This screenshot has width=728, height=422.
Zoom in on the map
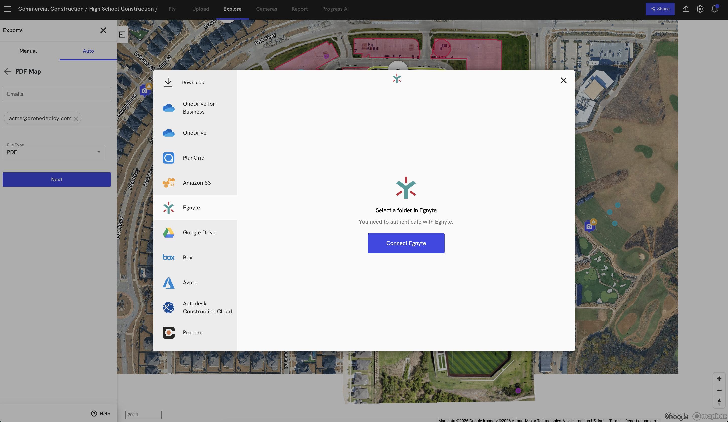pos(719,379)
